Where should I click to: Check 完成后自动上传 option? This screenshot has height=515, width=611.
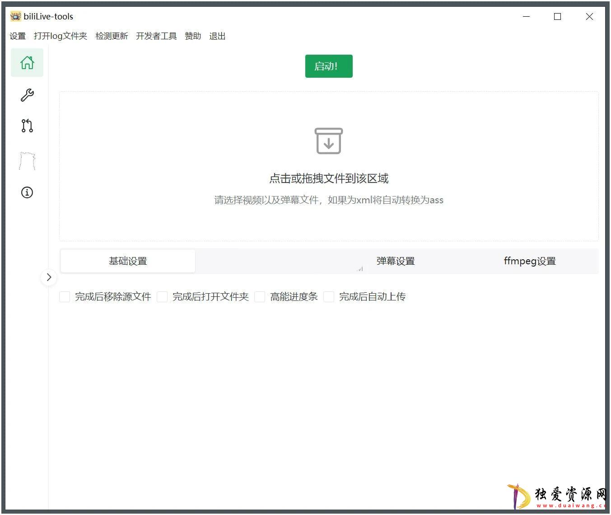pyautogui.click(x=329, y=297)
